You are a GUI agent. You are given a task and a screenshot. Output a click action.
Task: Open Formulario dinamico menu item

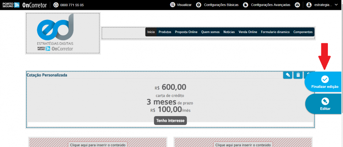tap(275, 32)
